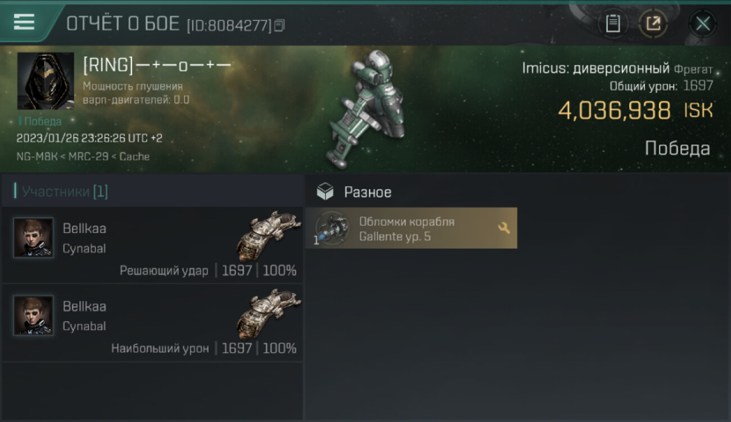
Task: Open the hamburger menu icon
Action: [24, 22]
